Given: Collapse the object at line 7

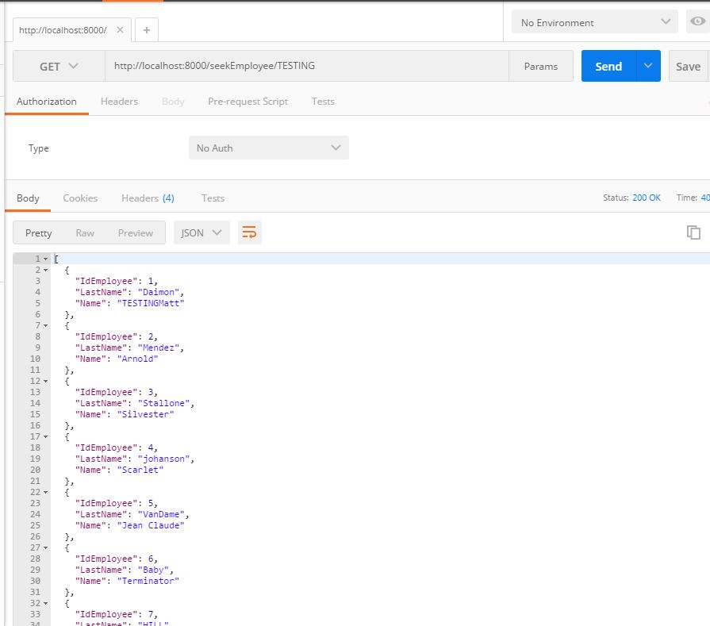Looking at the screenshot, I should click(x=46, y=325).
